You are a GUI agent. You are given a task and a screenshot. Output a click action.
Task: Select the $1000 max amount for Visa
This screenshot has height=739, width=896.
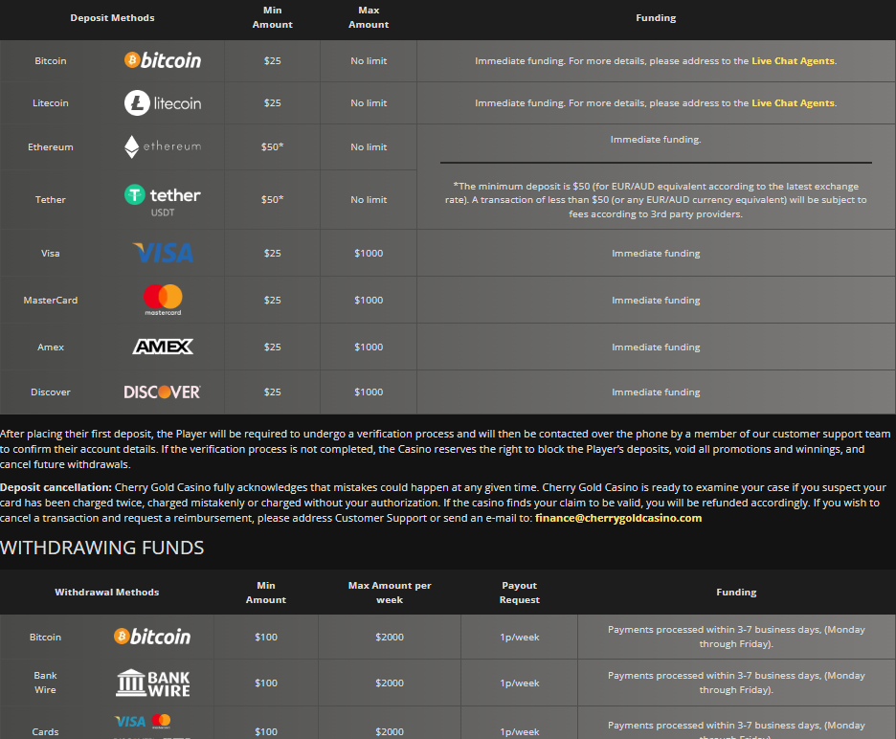[369, 253]
